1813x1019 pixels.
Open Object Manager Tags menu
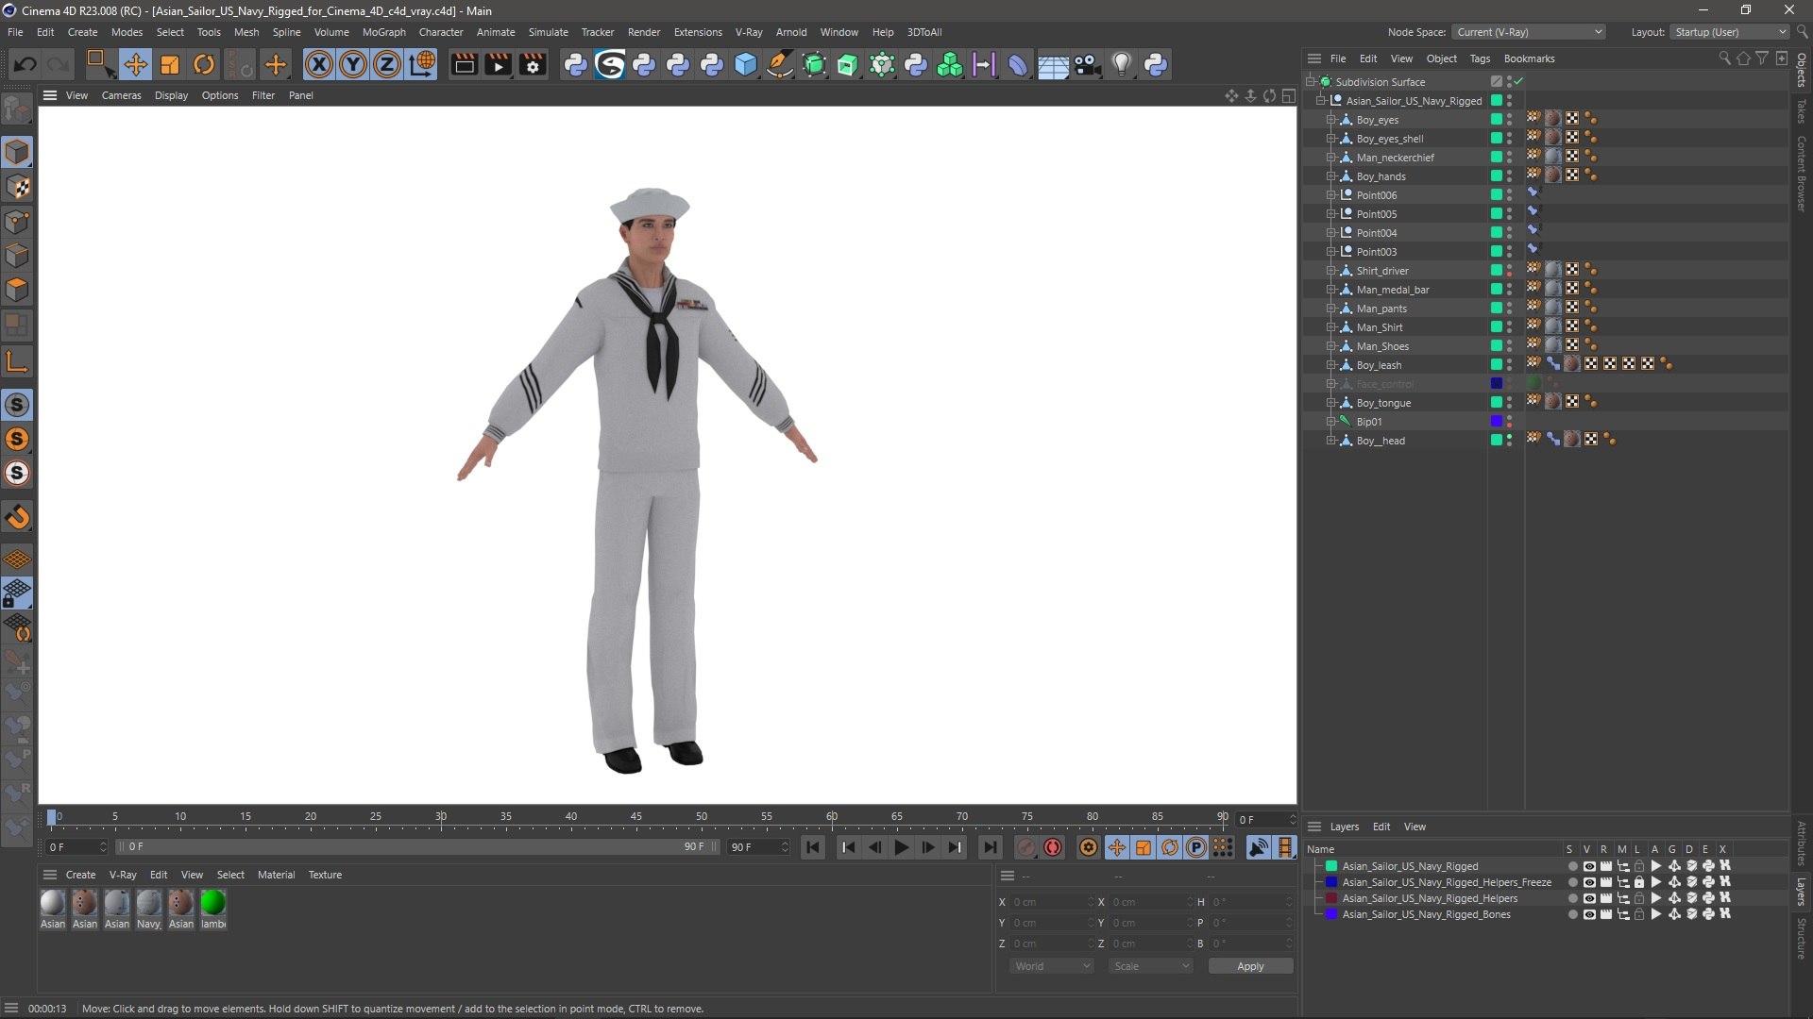pos(1480,58)
